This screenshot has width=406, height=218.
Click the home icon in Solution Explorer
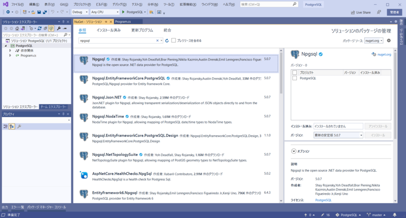pyautogui.click(x=17, y=28)
